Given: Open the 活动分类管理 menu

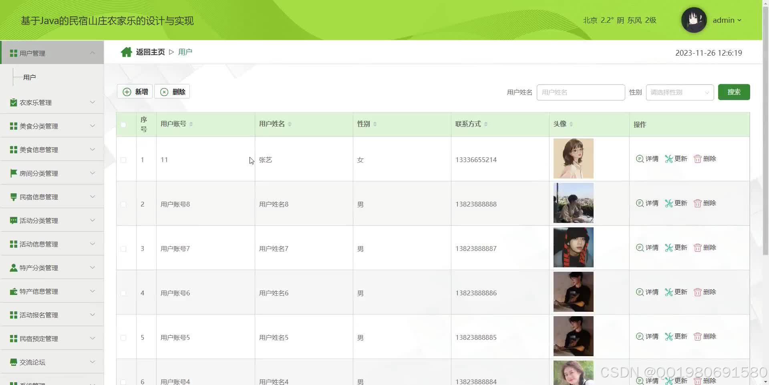Looking at the screenshot, I should pyautogui.click(x=52, y=220).
